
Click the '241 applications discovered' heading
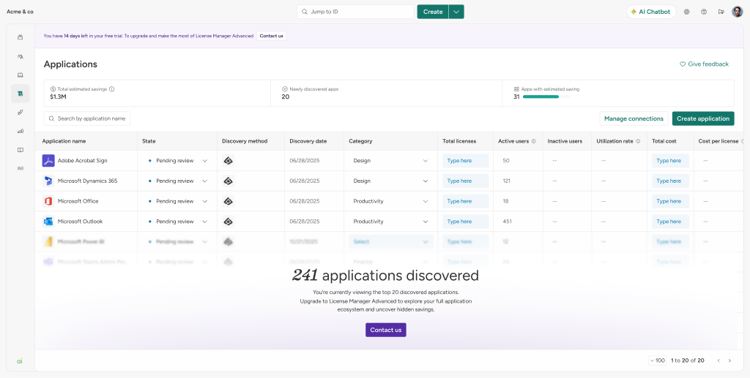tap(385, 276)
